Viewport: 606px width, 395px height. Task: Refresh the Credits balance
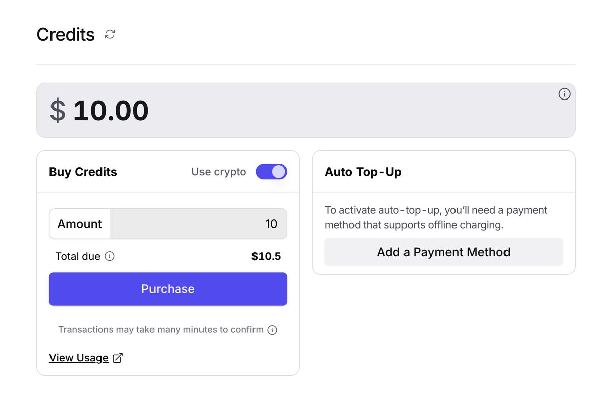coord(110,34)
